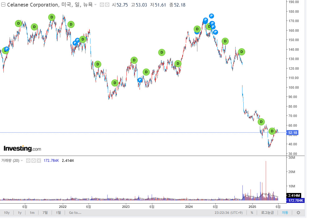Click the most recent D dividend marker near 52.18 line
The width and height of the screenshot is (313, 221).
click(272, 131)
